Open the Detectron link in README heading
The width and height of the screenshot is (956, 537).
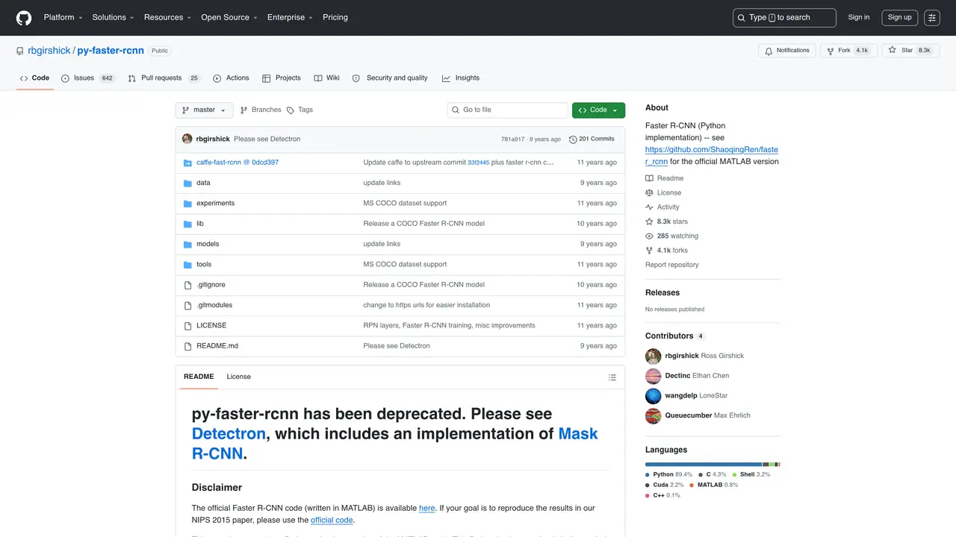tap(229, 434)
